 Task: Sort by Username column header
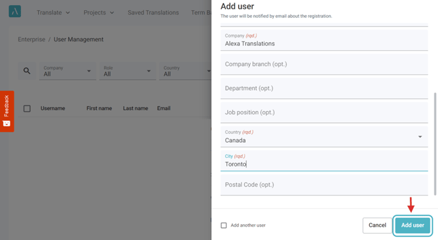point(53,108)
